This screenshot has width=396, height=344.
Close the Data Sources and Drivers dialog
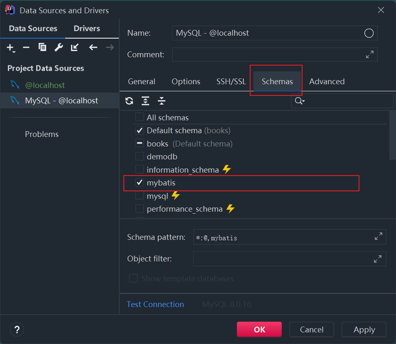click(381, 10)
